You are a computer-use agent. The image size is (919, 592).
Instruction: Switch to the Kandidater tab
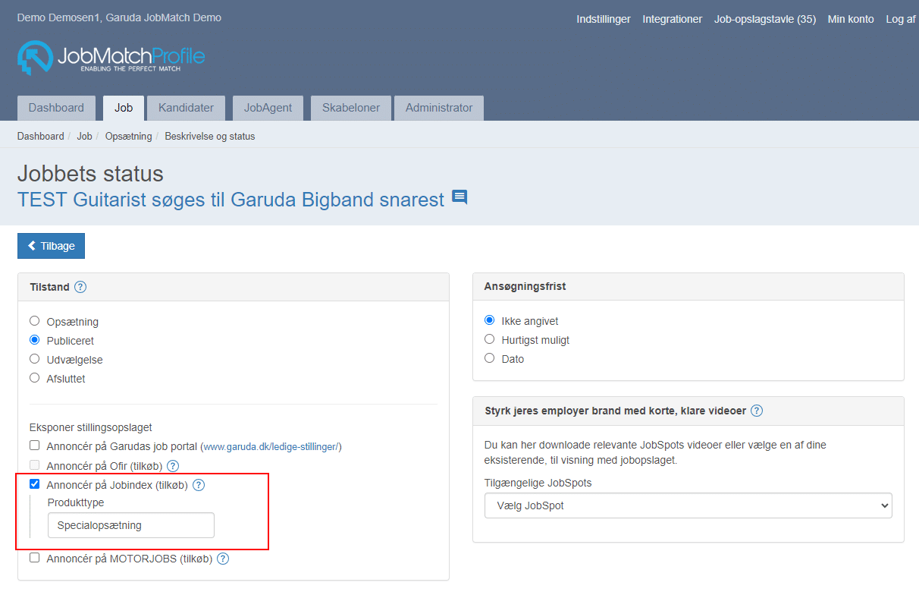tap(186, 108)
